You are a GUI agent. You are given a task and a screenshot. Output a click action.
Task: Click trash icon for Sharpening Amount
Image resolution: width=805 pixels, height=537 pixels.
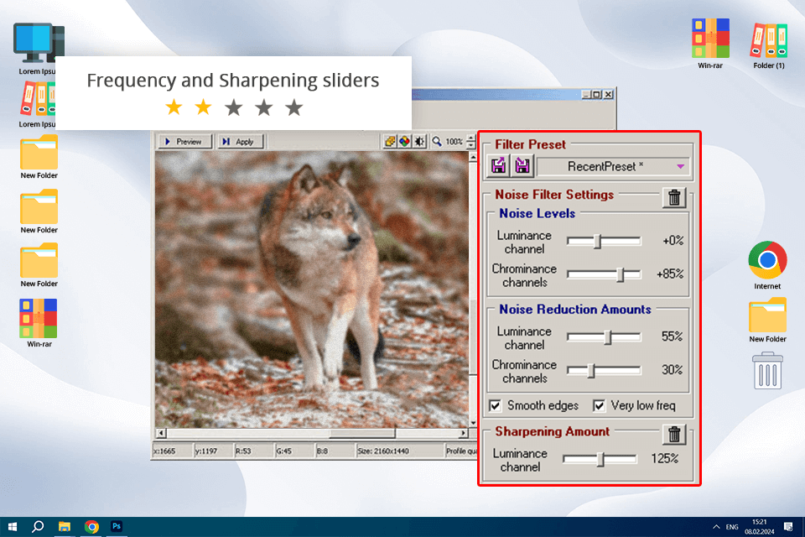(674, 435)
